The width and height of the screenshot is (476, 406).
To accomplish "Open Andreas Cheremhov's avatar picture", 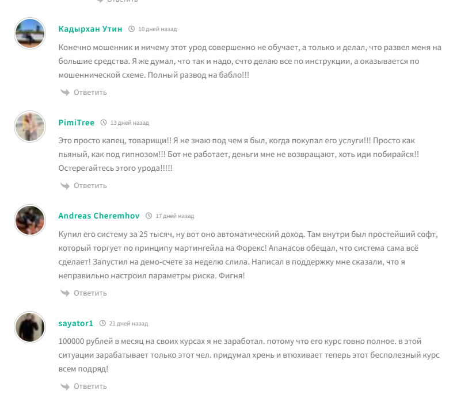I will point(29,220).
